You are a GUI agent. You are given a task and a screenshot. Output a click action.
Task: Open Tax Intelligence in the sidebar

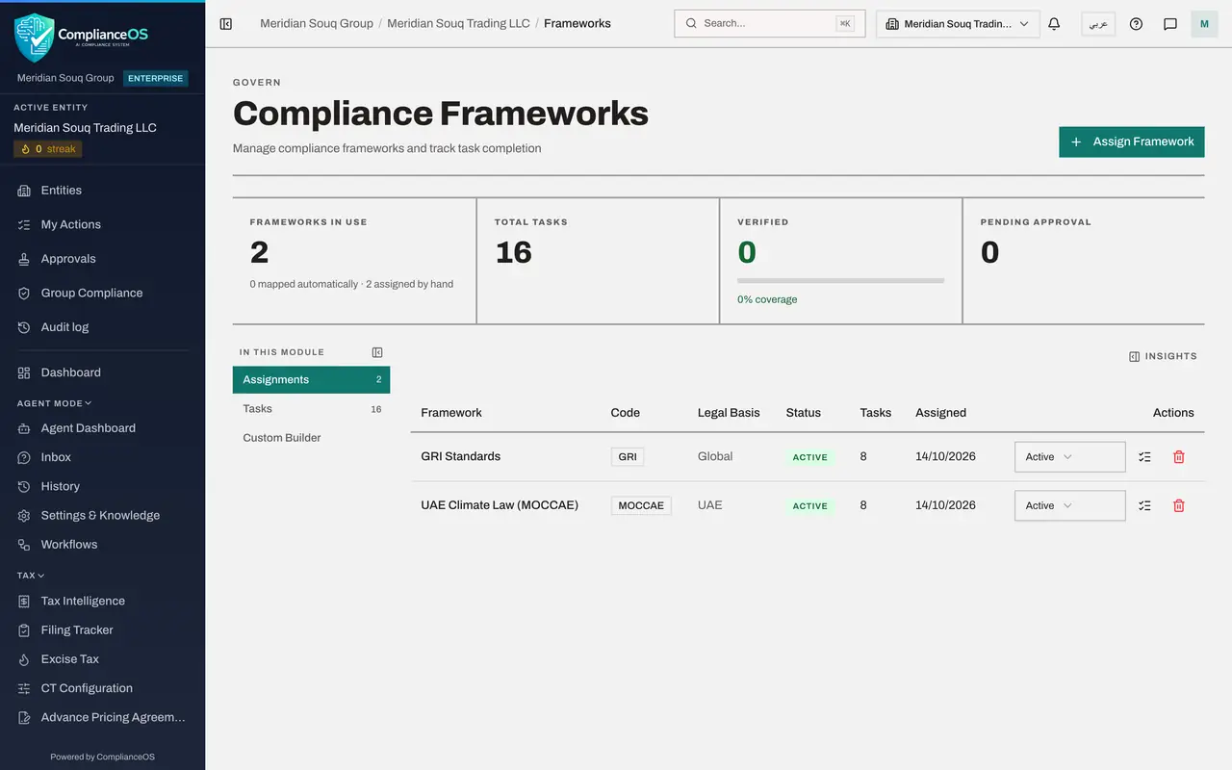pyautogui.click(x=102, y=601)
